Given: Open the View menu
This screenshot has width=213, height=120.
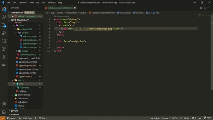Looking at the screenshot, I should [x=32, y=3].
